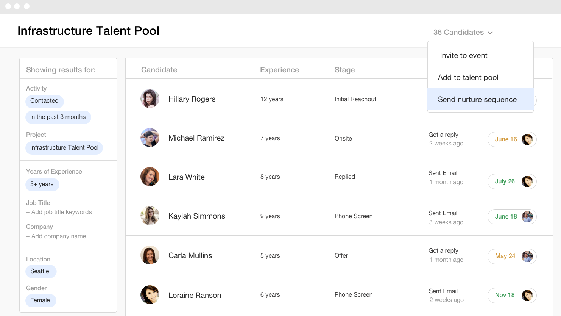Screen dimensions: 561x316
Task: Sort by Stage column header
Action: tap(344, 70)
